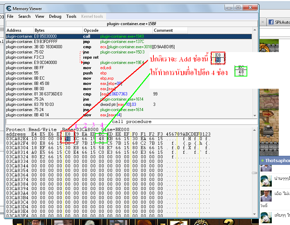Click the Cheat Engine icon in title bar
This screenshot has width=290, height=225.
pyautogui.click(x=9, y=8)
